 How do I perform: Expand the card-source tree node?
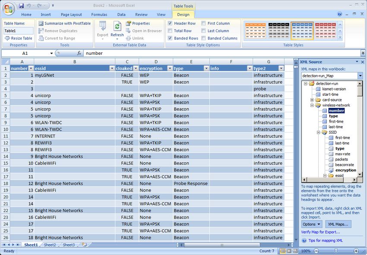point(312,100)
